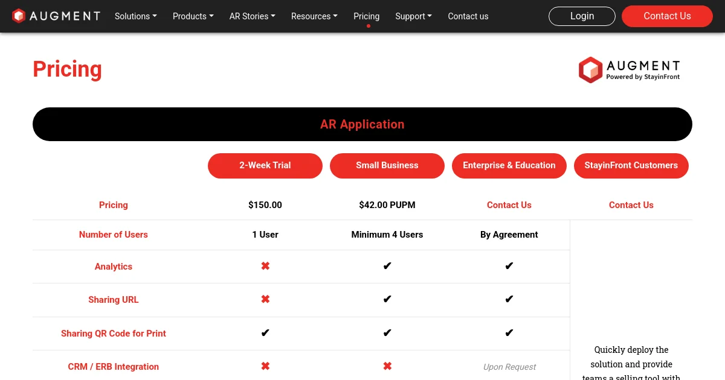Expand the Support dropdown
Viewport: 725px width, 380px height.
click(414, 16)
